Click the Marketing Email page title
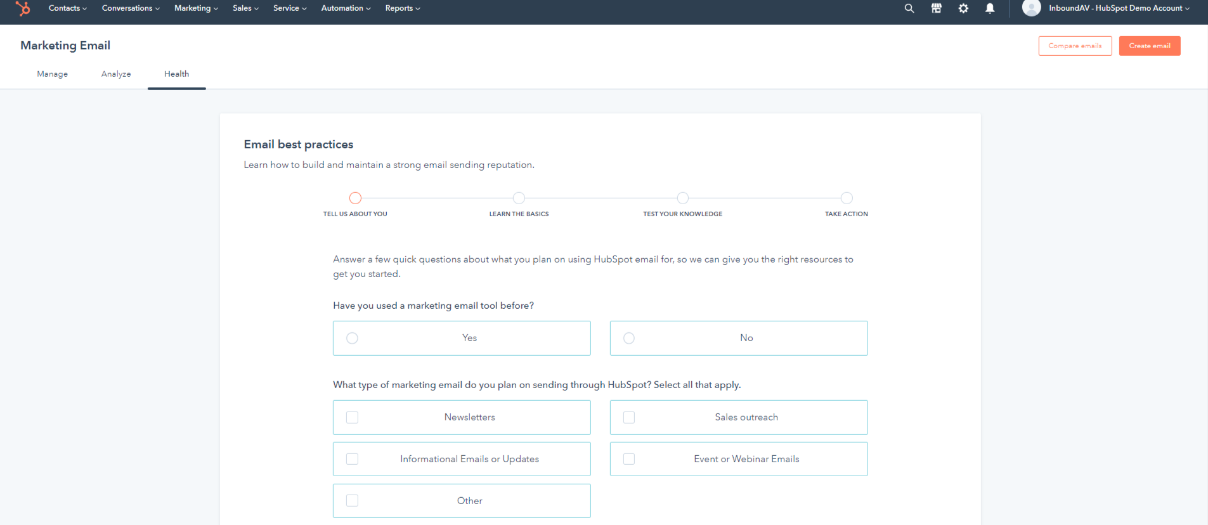Viewport: 1208px width, 525px height. pos(65,46)
